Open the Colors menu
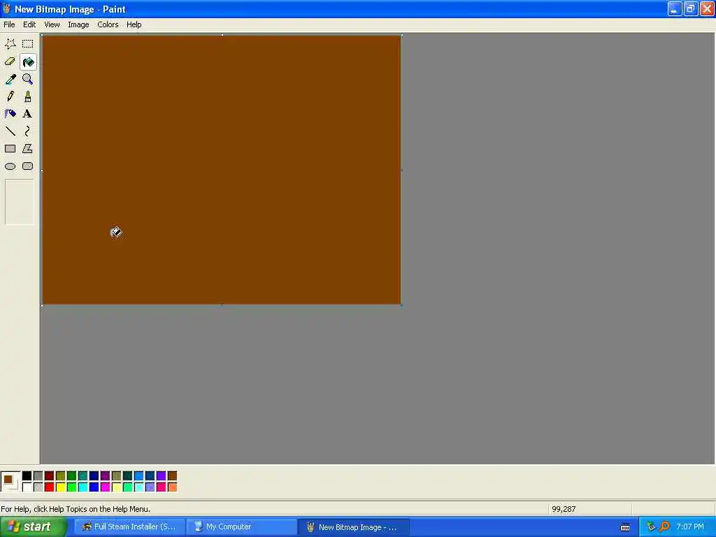 click(108, 24)
